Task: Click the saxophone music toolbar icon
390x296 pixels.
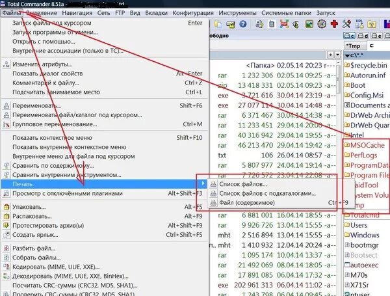Action: [296, 24]
